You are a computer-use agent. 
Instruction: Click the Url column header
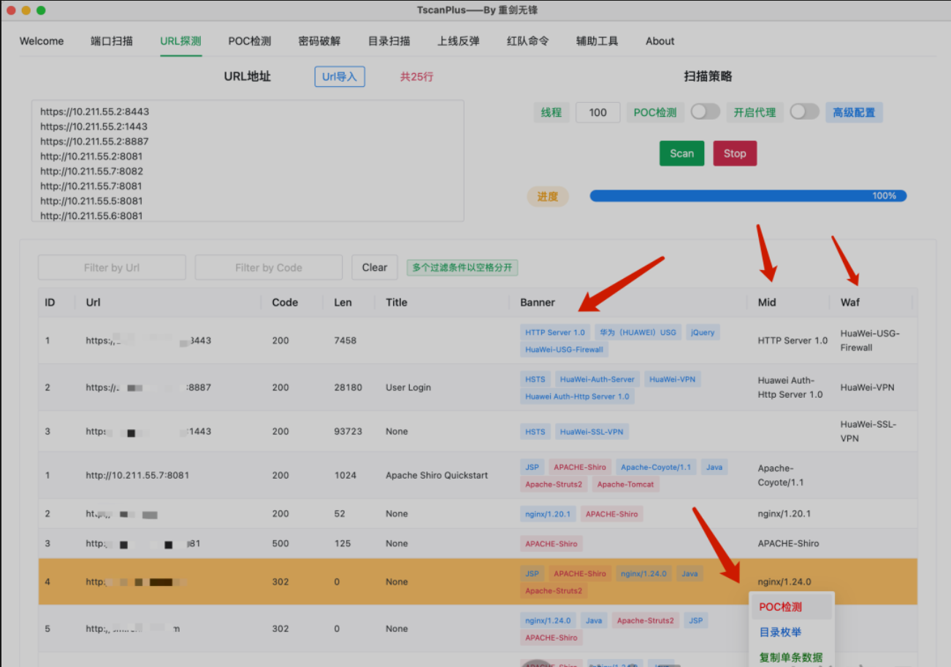point(93,302)
